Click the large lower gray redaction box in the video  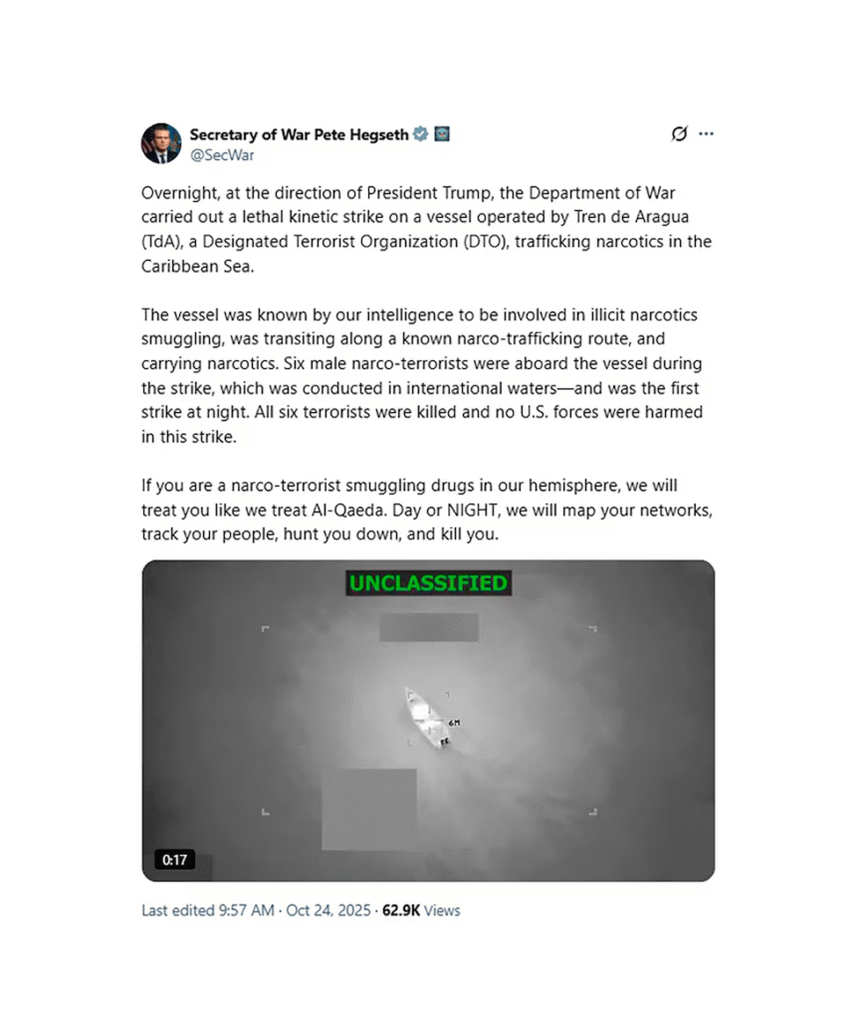point(369,809)
